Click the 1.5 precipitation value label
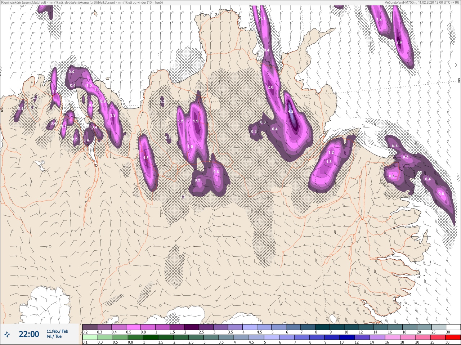Viewport: 461px width, 345px height. tap(181, 121)
